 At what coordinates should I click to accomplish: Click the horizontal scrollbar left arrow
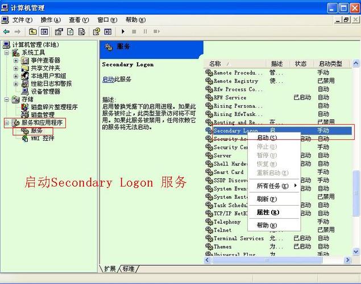click(x=207, y=260)
